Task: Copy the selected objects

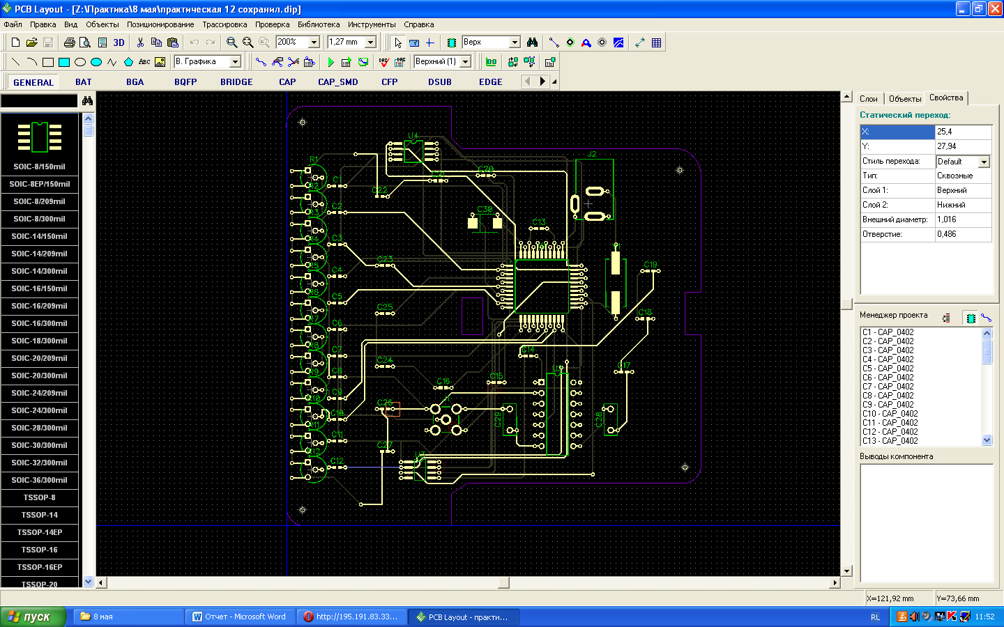Action: pos(156,42)
